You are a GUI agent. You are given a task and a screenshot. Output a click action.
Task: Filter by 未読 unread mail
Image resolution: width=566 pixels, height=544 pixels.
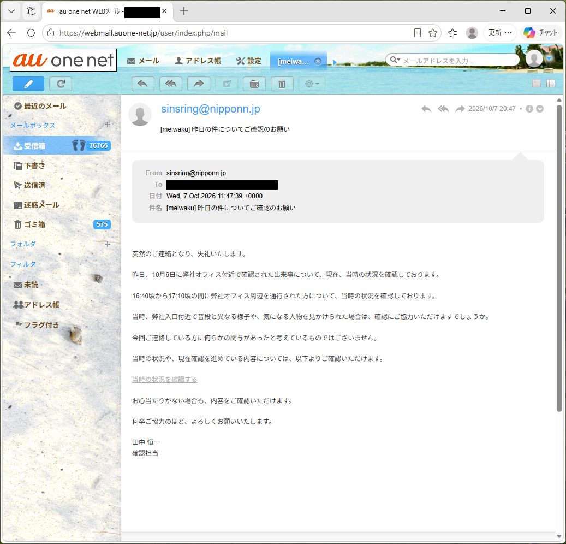pyautogui.click(x=26, y=285)
